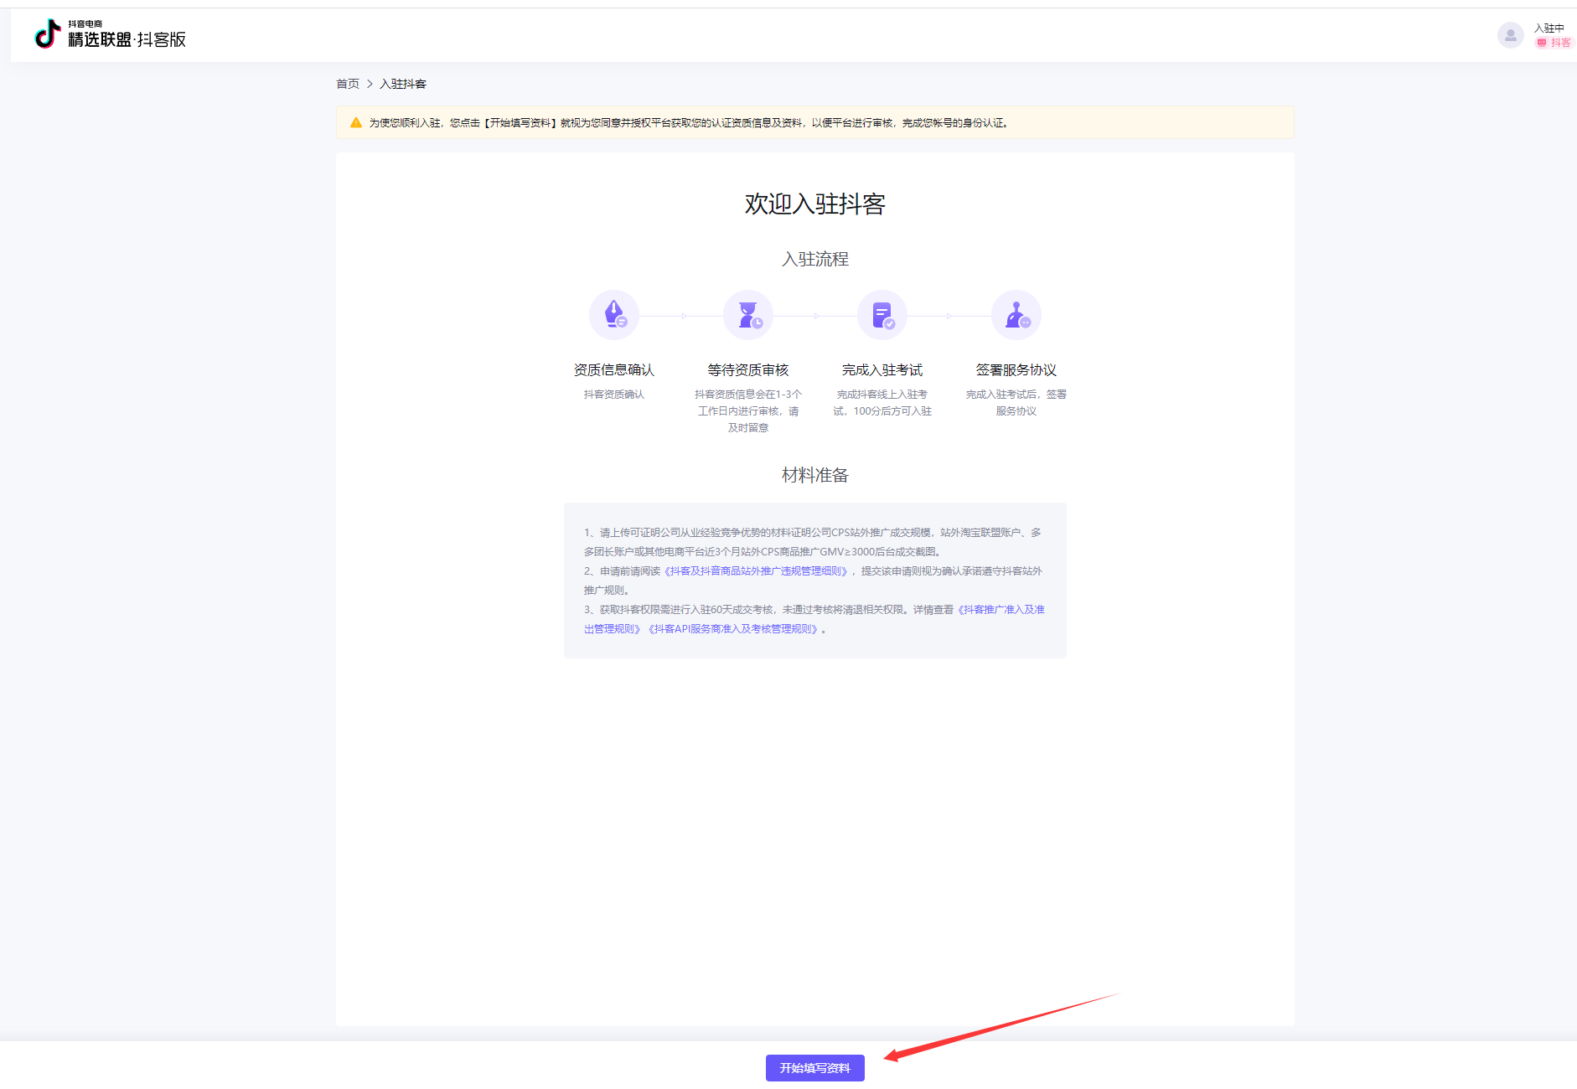Click the 抖客 pink badge under 入驻中

(1554, 43)
